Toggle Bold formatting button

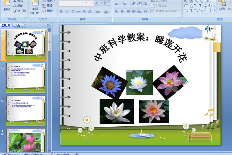point(61,12)
